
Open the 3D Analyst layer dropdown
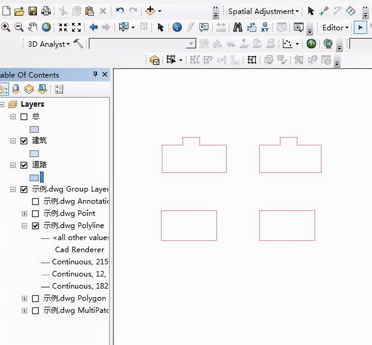pyautogui.click(x=191, y=44)
